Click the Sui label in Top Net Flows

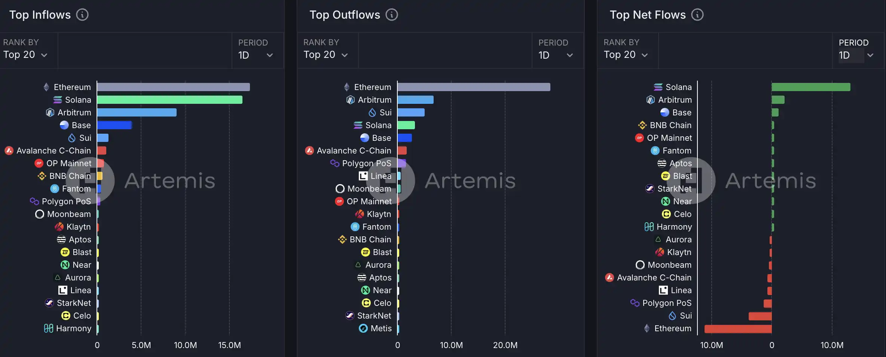pyautogui.click(x=685, y=316)
